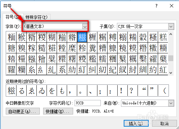Select the 糴 character in symbol grid
Screen dimensions: 179x129
pos(153,58)
